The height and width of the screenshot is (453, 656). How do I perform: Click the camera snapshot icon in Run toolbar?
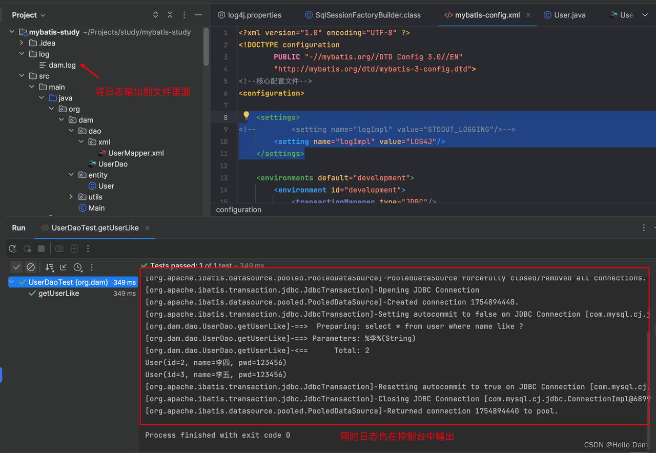59,249
